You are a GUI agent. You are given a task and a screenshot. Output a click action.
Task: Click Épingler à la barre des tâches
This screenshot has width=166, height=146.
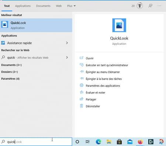click(104, 79)
